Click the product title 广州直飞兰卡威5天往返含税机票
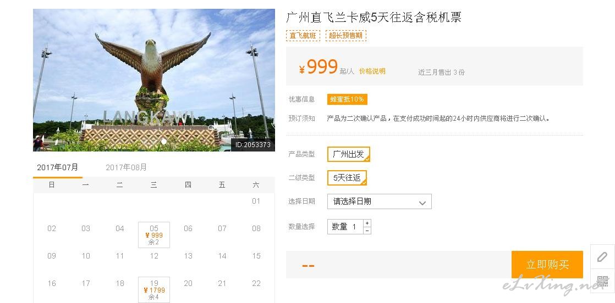Viewport: 615px width, 303px height. [x=374, y=17]
